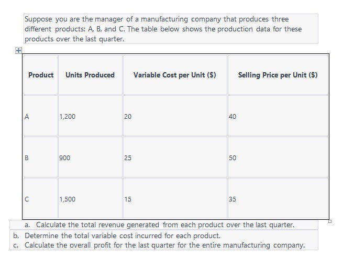Viewport: 343px width, 258px height.
Task: Select the cell containing 1,200 units
Action: click(x=90, y=116)
